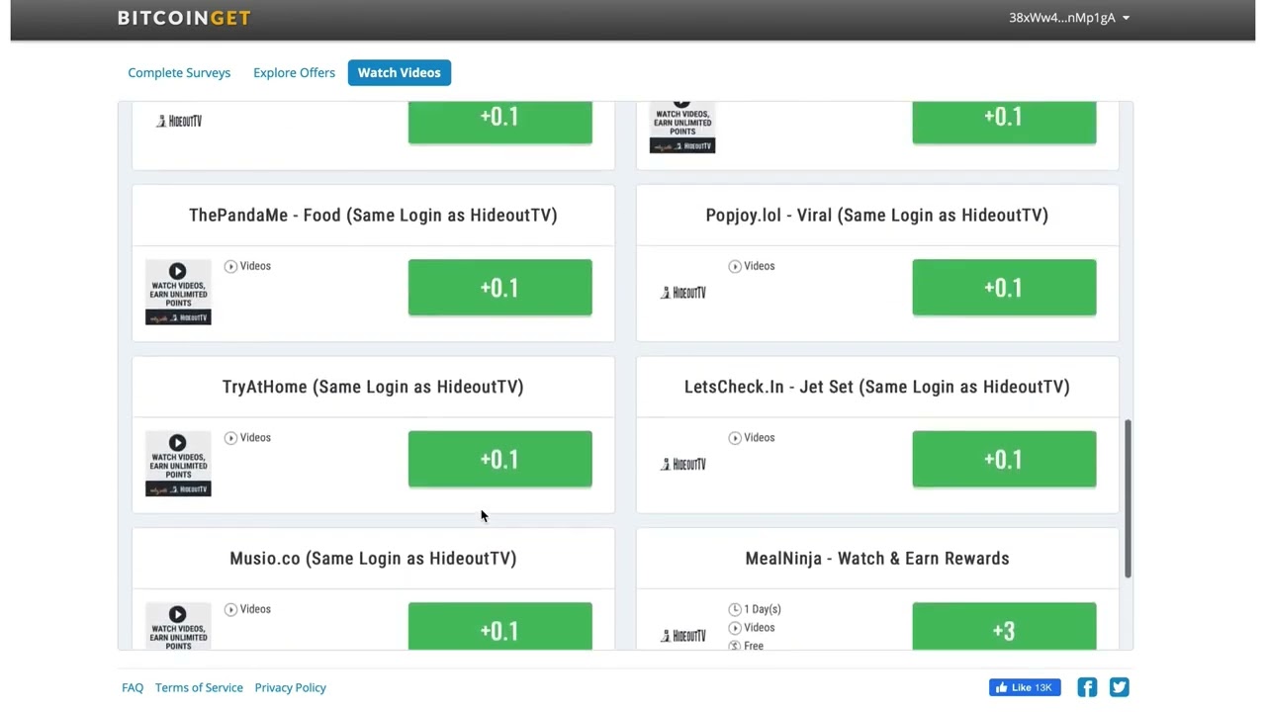Click the Musio.co watch videos thumbnail
Image resolution: width=1266 pixels, height=712 pixels.
178,627
